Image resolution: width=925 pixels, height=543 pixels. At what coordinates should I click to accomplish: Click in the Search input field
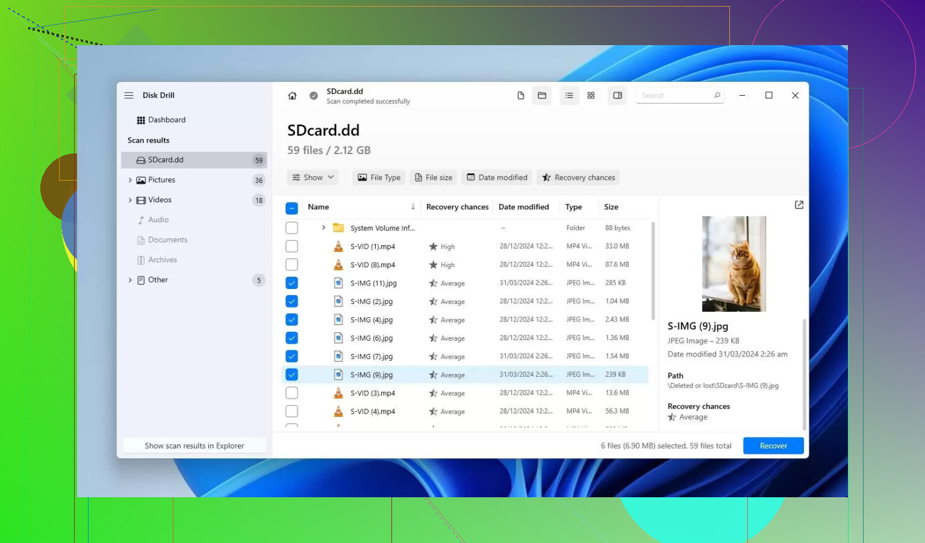click(674, 96)
